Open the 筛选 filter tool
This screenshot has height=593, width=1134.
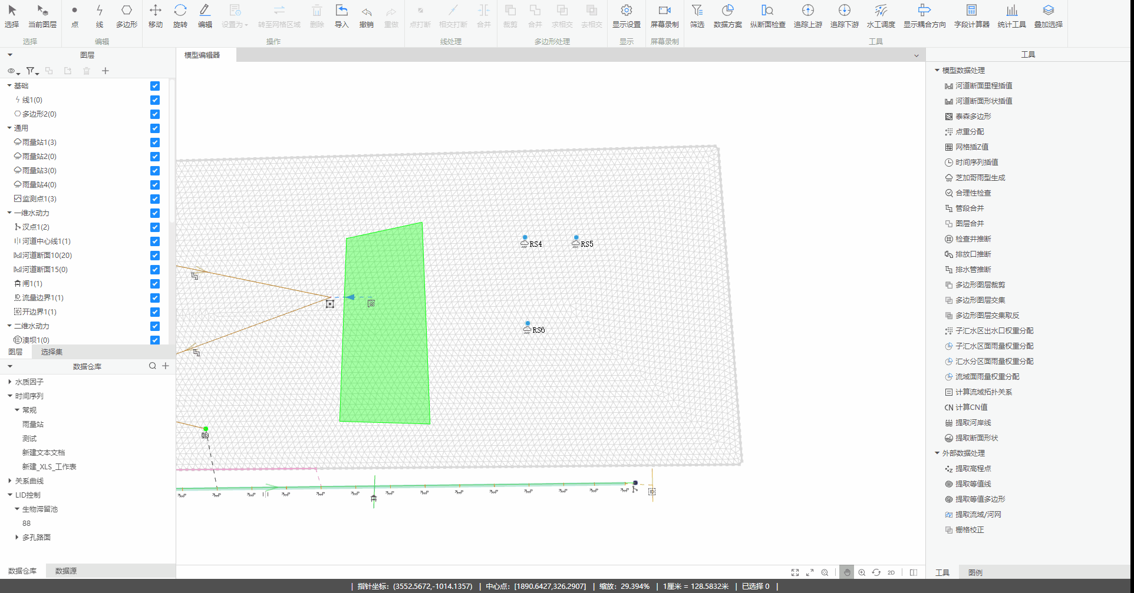tap(697, 16)
